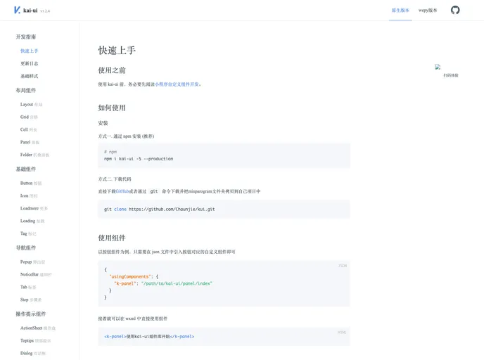Click the 如何使用 heading
The width and height of the screenshot is (484, 360).
(x=112, y=108)
